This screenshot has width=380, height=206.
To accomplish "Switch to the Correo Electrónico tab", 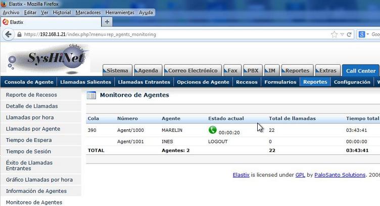I will coord(193,71).
